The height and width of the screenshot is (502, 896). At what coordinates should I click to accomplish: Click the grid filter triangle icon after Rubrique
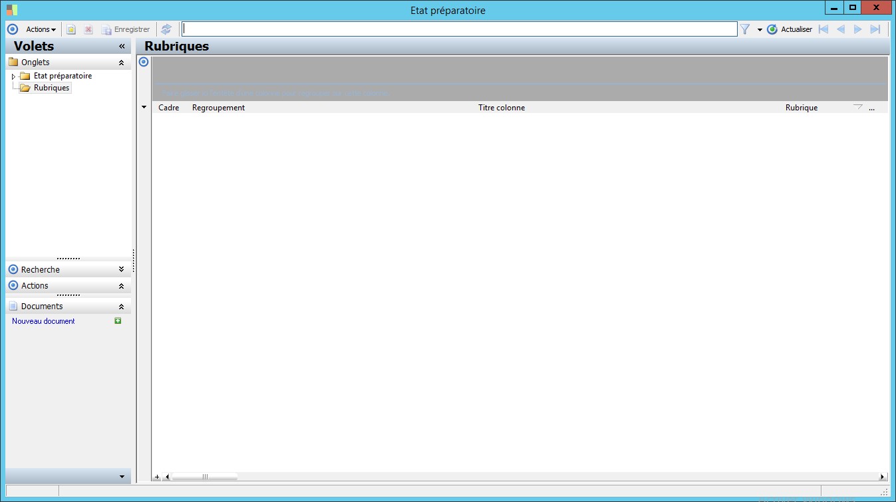click(857, 106)
